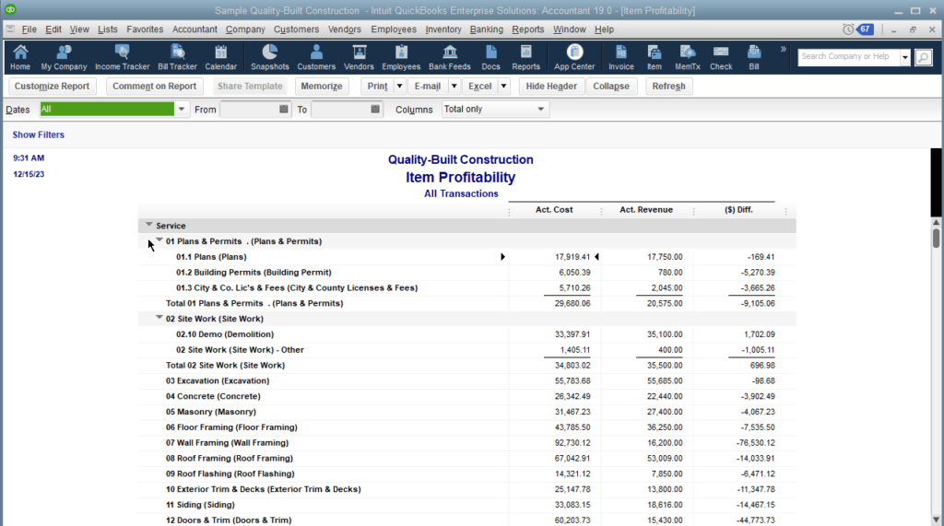Open reminders clock icon with 67 badge

(858, 29)
